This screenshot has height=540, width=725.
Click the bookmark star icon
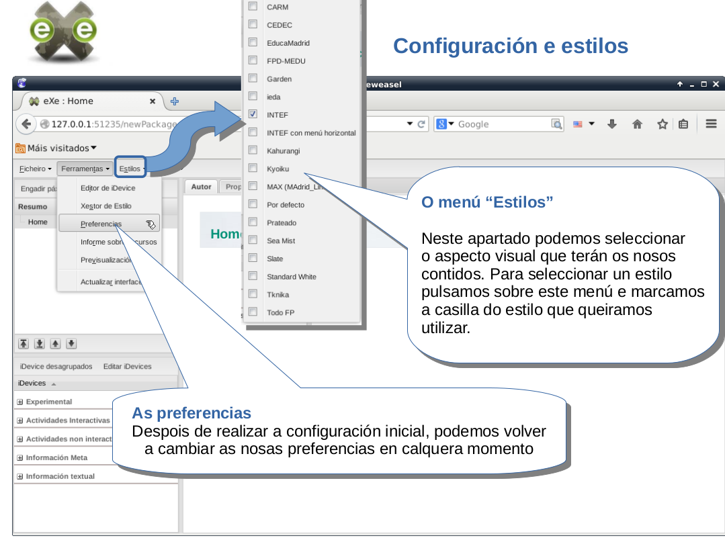click(662, 124)
